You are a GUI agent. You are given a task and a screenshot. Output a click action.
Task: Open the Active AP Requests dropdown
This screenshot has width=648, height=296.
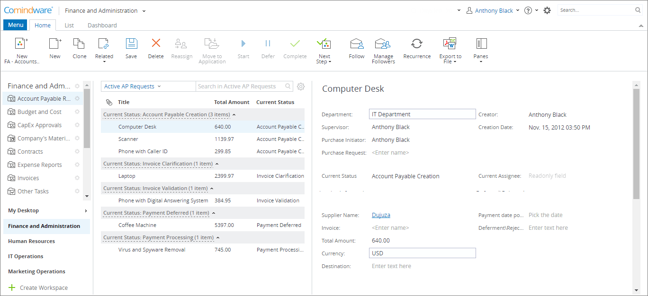pos(133,87)
